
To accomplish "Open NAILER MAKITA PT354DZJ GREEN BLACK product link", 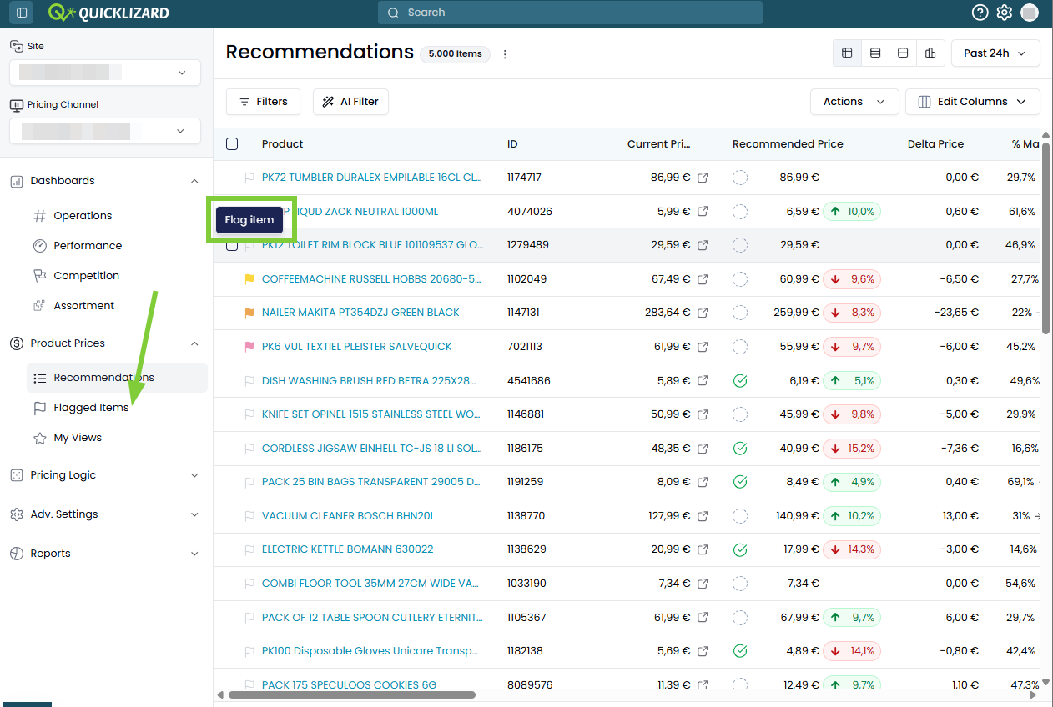I will pos(360,313).
